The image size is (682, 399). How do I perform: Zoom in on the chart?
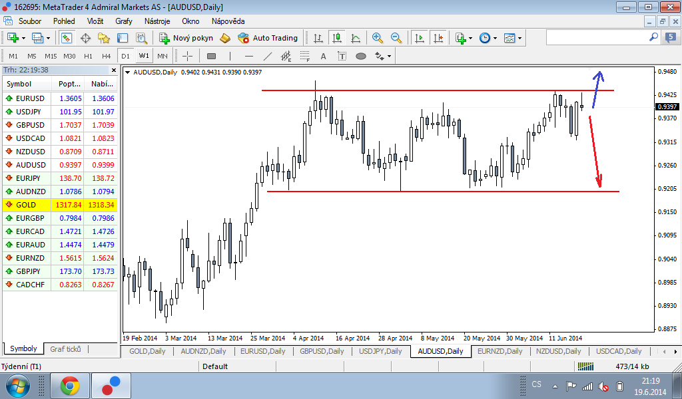point(378,38)
